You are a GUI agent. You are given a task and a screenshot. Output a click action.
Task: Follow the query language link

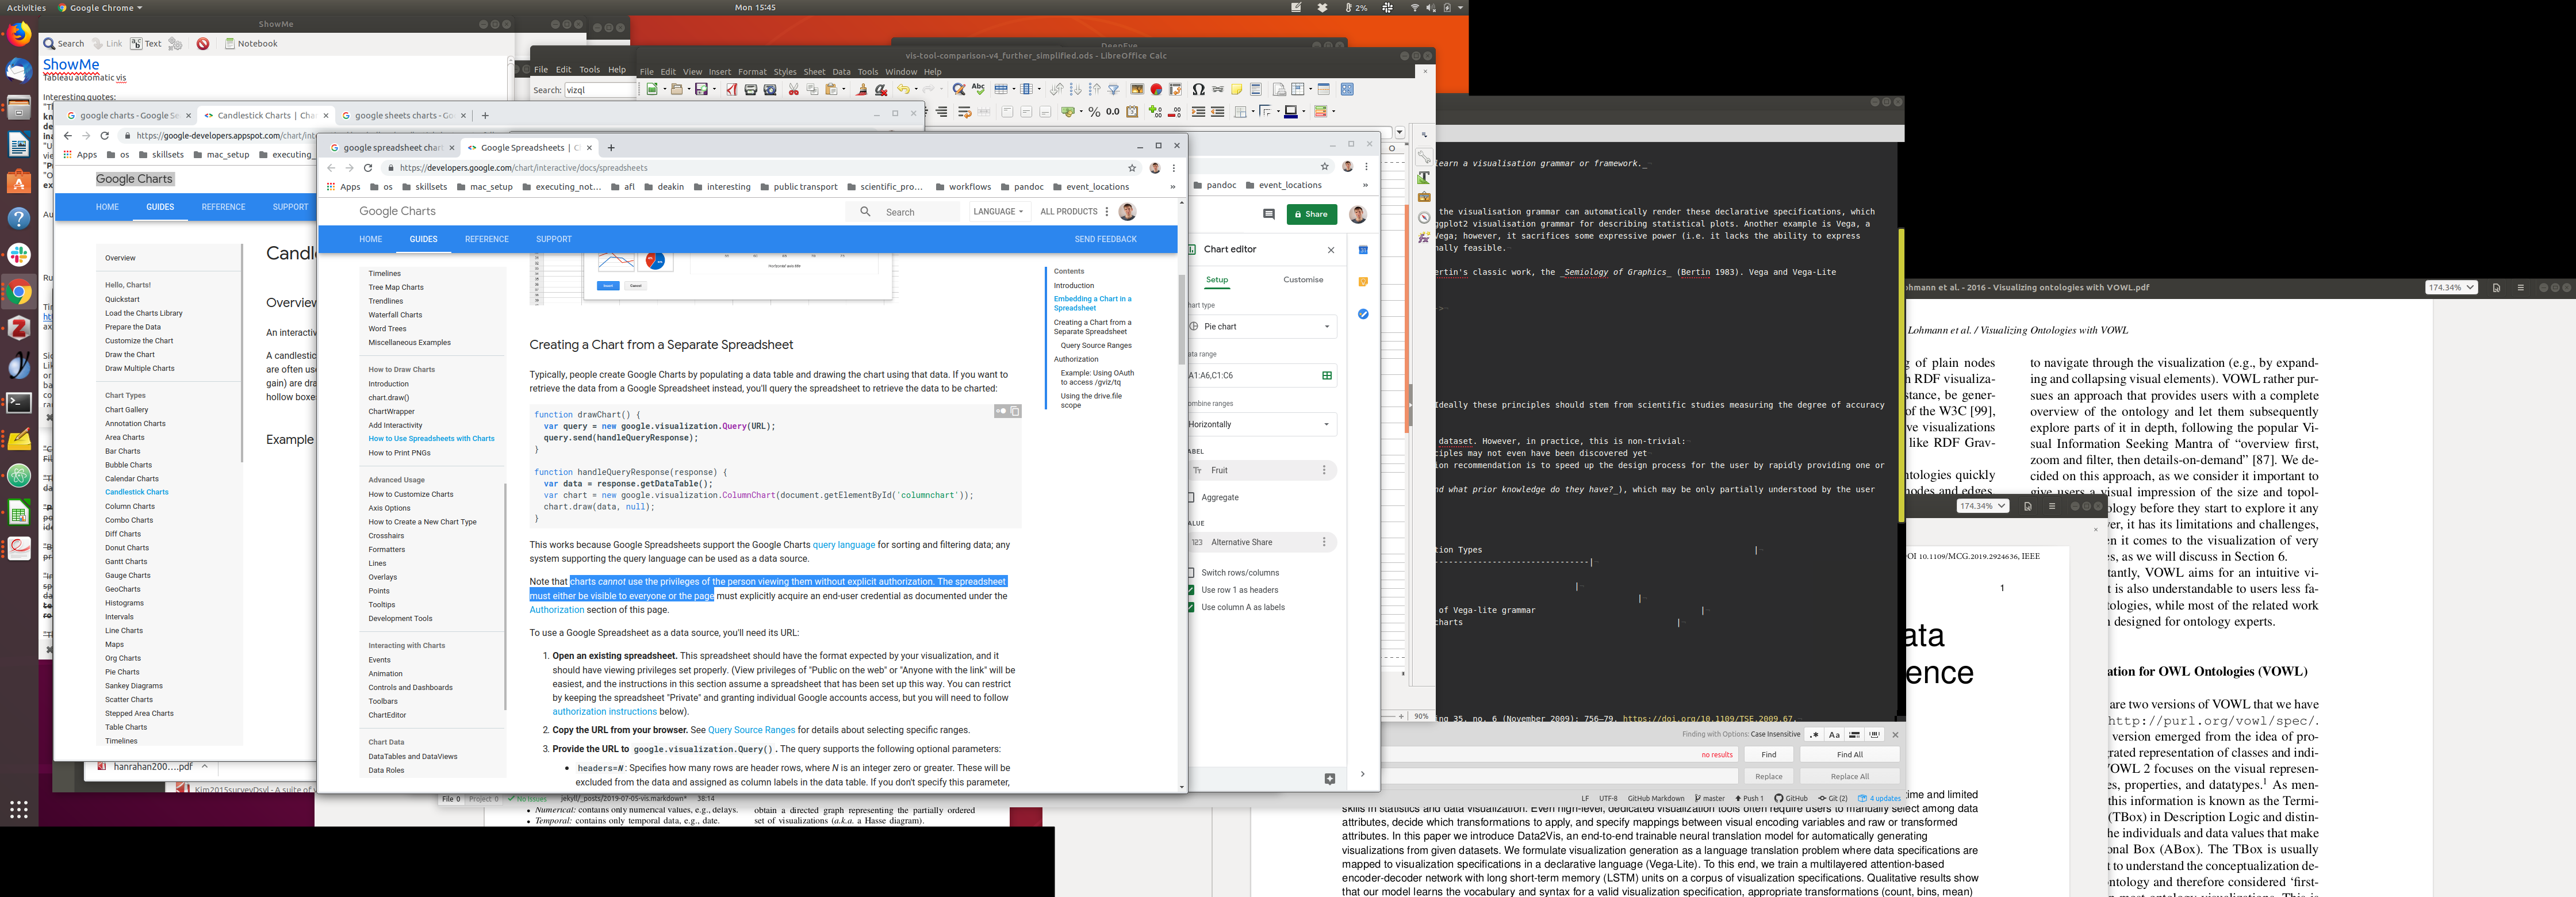(843, 545)
